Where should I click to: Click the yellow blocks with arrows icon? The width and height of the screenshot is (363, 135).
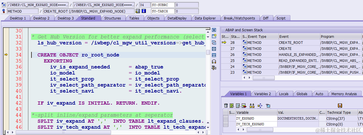click(x=252, y=106)
